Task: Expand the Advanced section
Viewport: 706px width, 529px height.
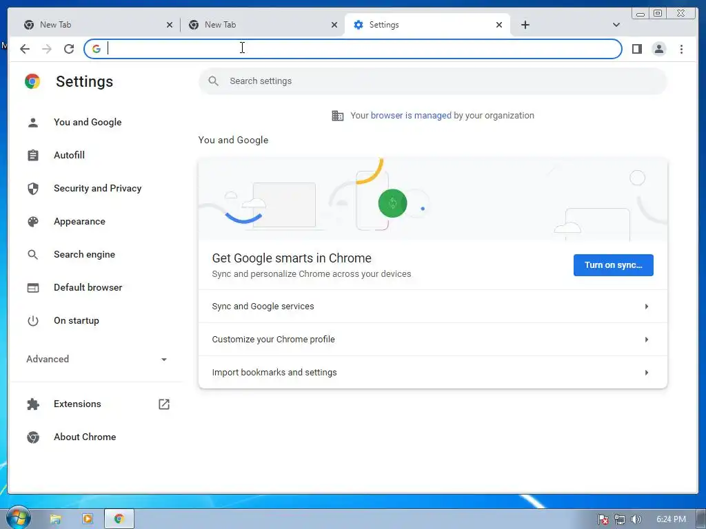Action: point(97,359)
